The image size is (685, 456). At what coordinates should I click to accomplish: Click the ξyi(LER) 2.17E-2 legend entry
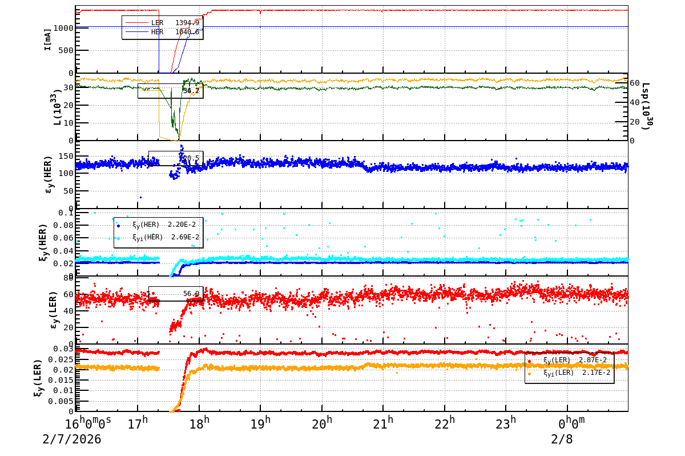(x=577, y=373)
